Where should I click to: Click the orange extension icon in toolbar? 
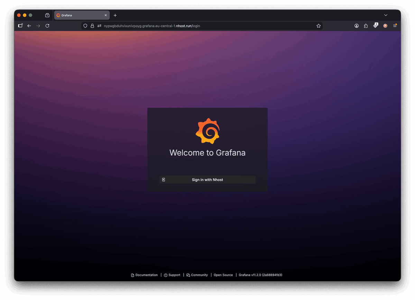tap(385, 26)
